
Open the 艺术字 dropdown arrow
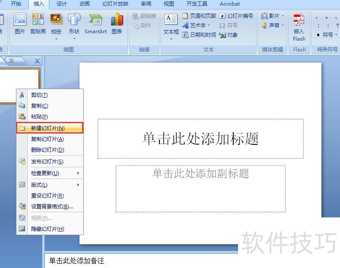click(209, 26)
